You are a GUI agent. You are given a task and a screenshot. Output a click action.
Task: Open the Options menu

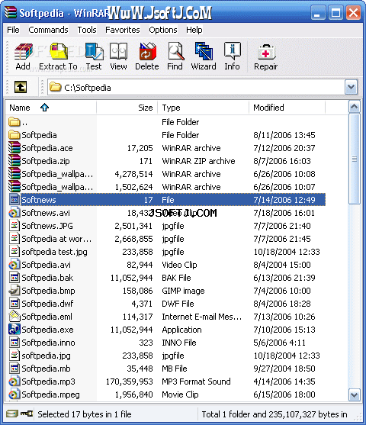(163, 30)
